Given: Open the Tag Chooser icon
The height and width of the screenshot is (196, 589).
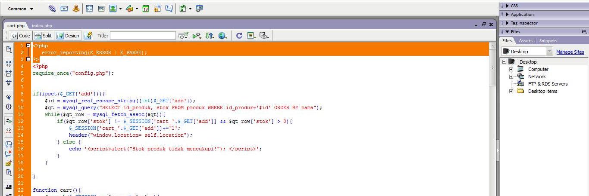Looking at the screenshot, I should click(199, 9).
